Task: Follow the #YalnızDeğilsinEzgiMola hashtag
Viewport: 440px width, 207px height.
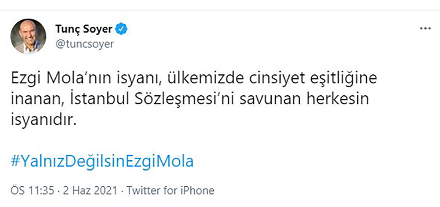Action: click(102, 162)
